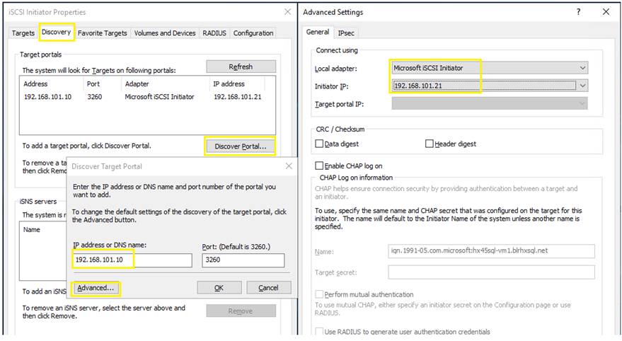622x341 pixels.
Task: Toggle Perform mutual authentication checkbox
Action: pos(319,294)
